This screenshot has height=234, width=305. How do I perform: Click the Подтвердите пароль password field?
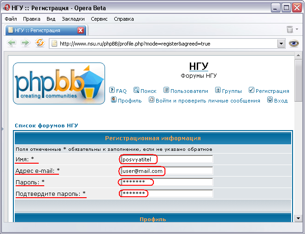tap(166, 193)
